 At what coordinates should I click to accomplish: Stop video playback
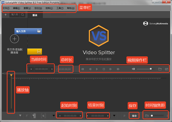(x=104, y=69)
